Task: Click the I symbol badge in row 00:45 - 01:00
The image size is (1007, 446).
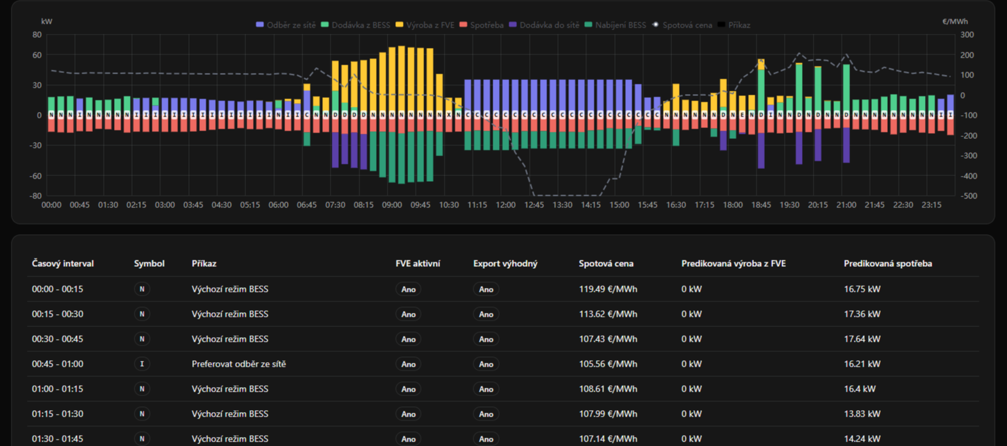Action: pyautogui.click(x=142, y=364)
